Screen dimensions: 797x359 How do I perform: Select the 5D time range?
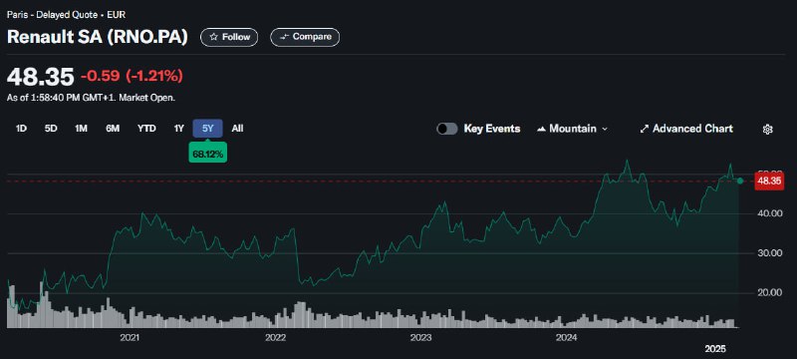[51, 129]
